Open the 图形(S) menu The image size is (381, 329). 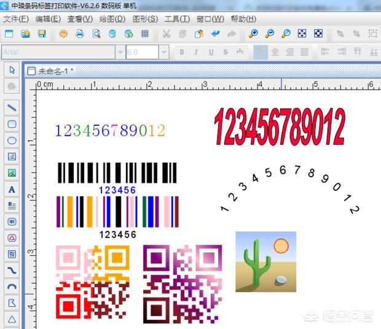tap(145, 19)
